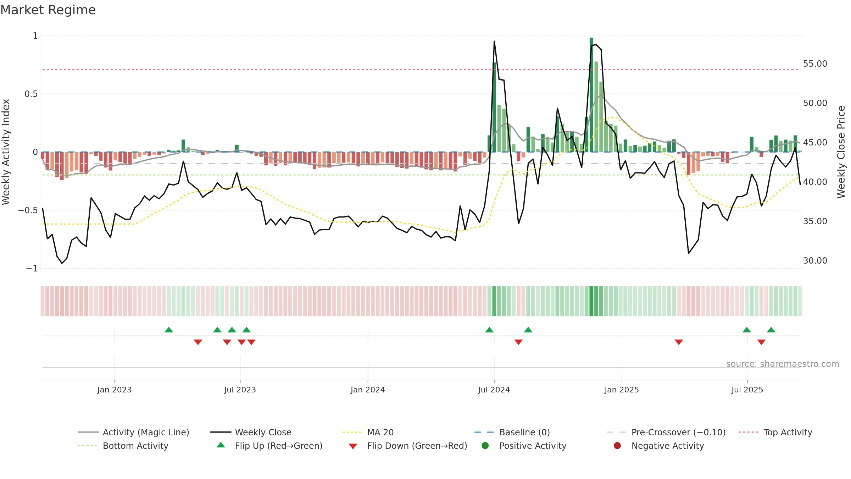This screenshot has width=851, height=479.
Task: Click the Weekly Activity Index axis title
Action: (6, 152)
